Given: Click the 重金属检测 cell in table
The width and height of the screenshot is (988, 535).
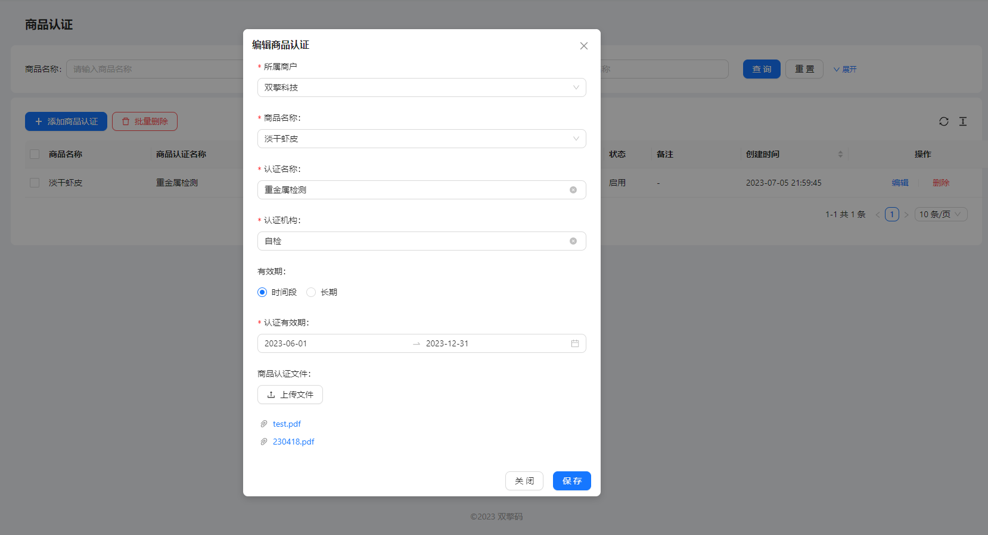Looking at the screenshot, I should tap(177, 183).
